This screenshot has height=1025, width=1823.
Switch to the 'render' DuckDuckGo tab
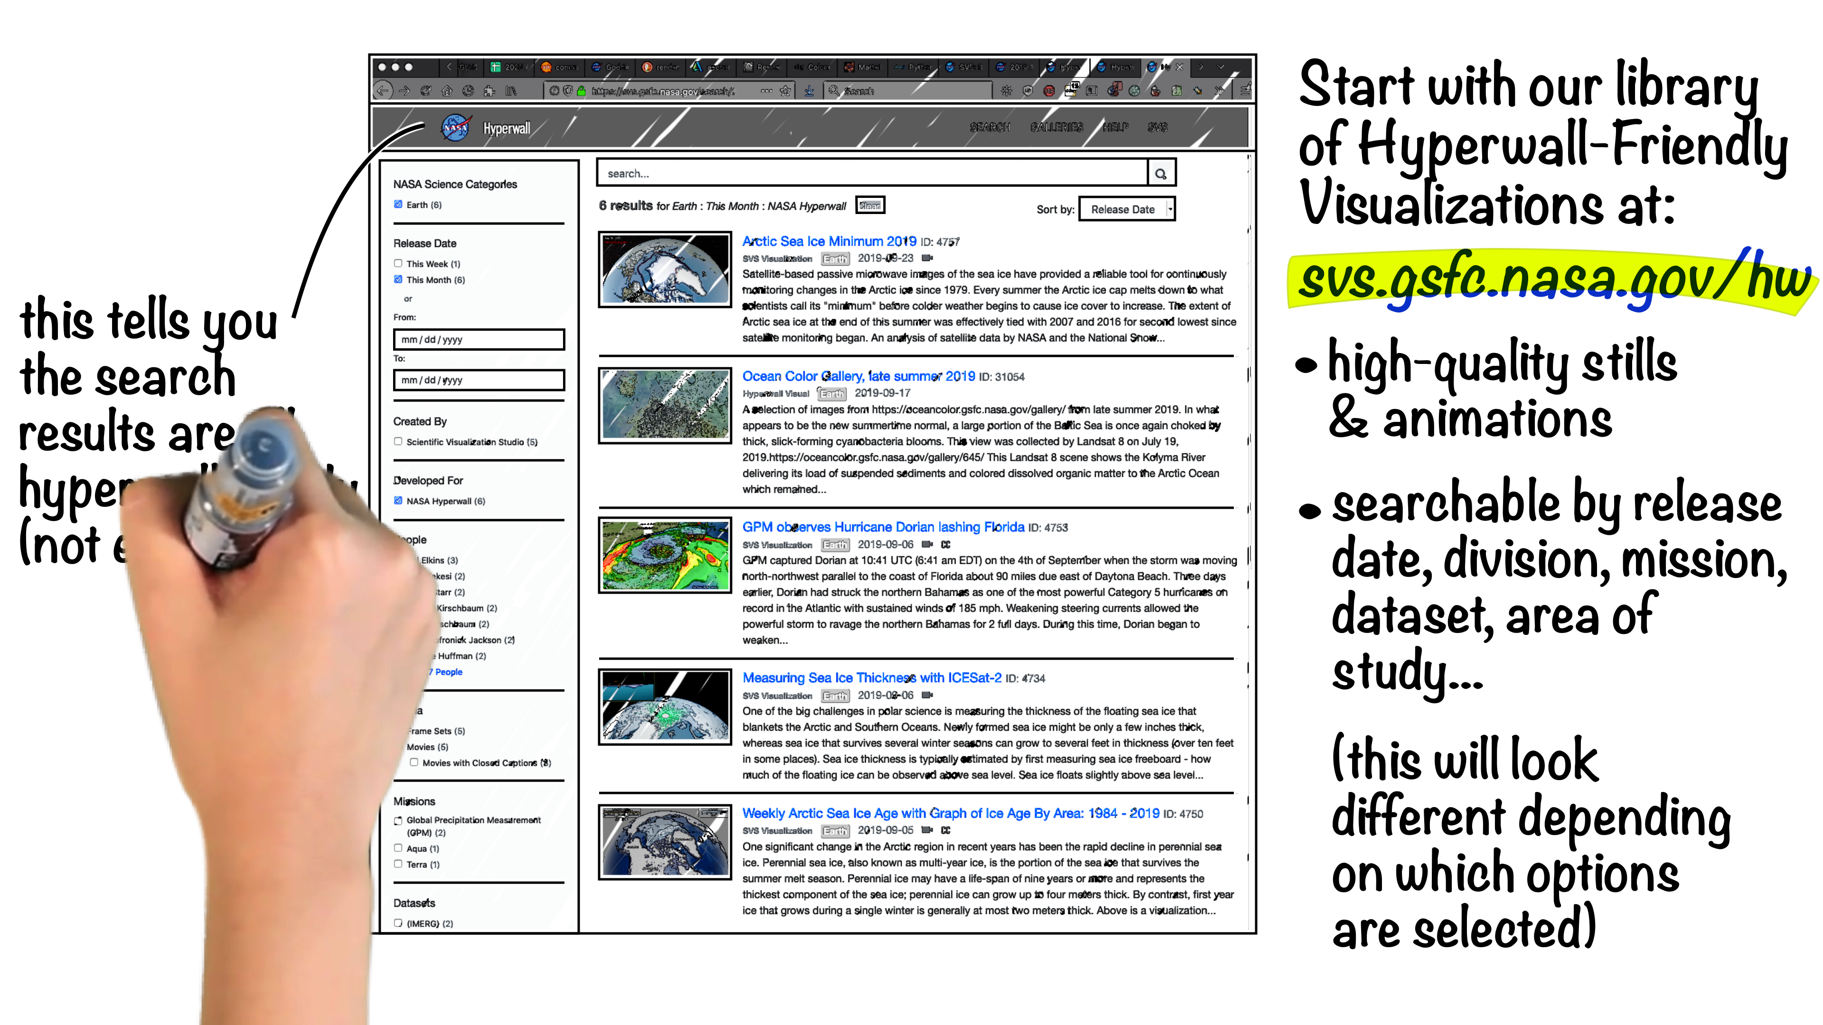[661, 67]
